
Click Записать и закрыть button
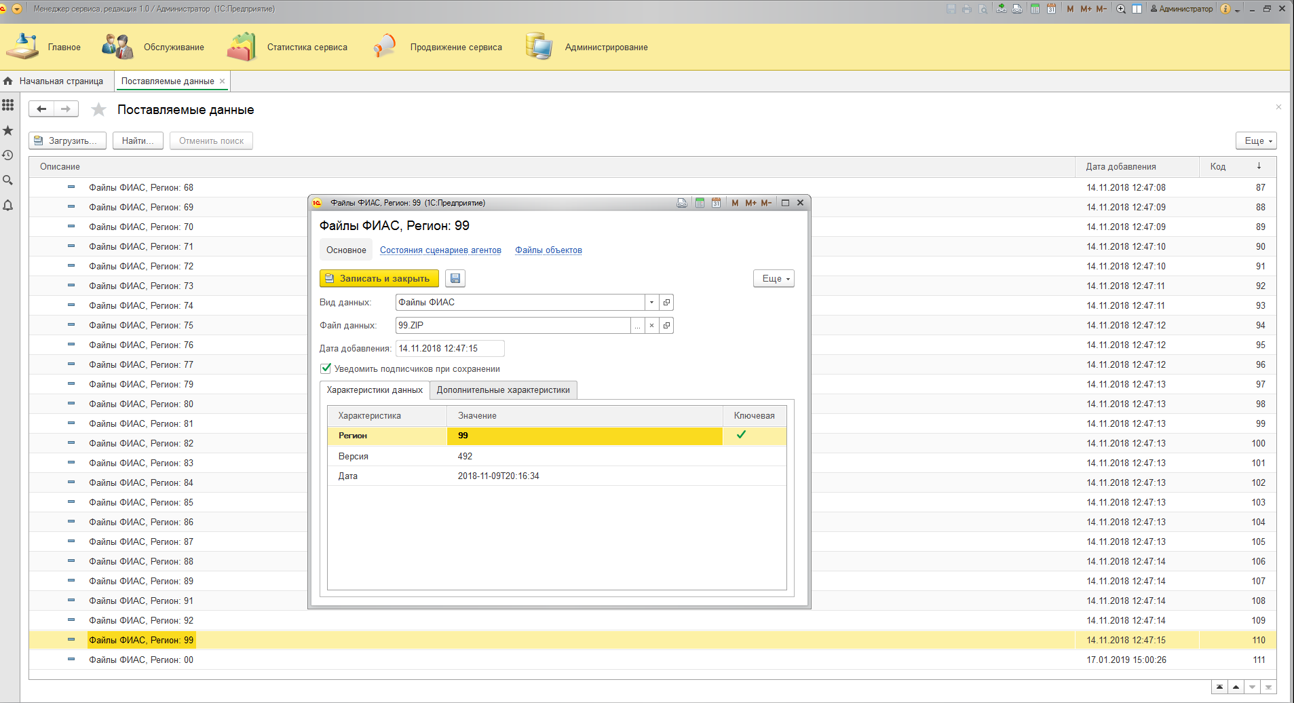(379, 278)
